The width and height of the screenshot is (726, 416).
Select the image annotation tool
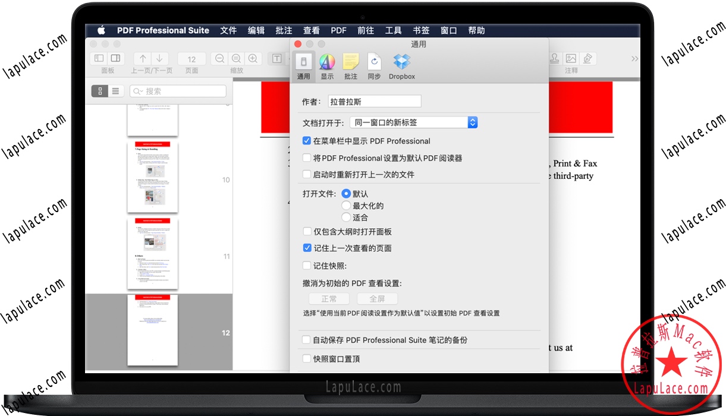571,58
